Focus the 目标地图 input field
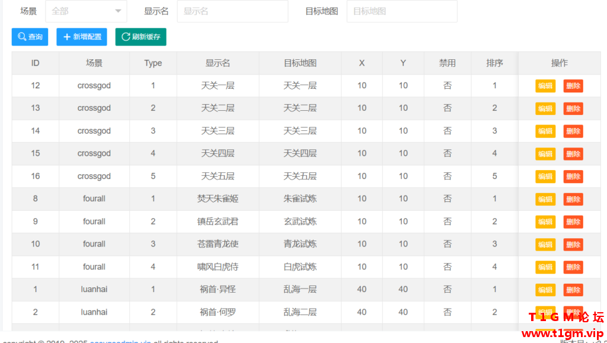 pyautogui.click(x=402, y=11)
